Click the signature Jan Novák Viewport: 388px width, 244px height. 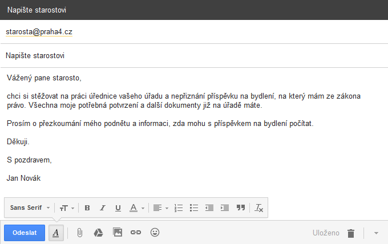[23, 178]
